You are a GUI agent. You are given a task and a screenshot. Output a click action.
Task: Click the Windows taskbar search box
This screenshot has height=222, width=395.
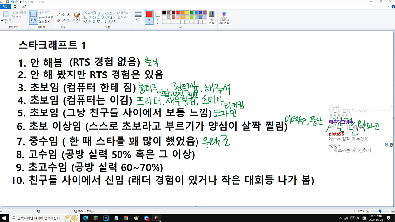[45, 218]
